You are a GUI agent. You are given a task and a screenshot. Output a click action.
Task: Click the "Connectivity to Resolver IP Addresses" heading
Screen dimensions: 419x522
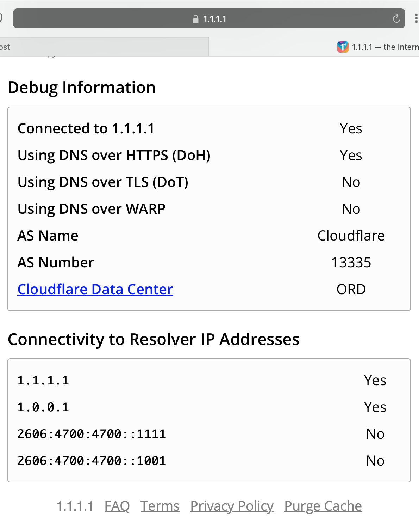(154, 339)
